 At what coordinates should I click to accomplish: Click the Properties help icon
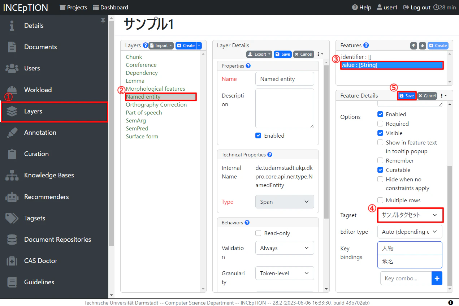pyautogui.click(x=248, y=66)
